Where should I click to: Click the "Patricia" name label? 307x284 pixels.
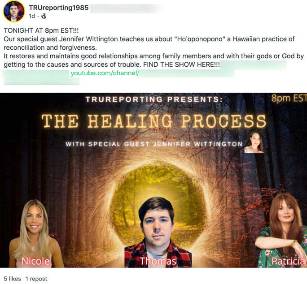point(288,261)
